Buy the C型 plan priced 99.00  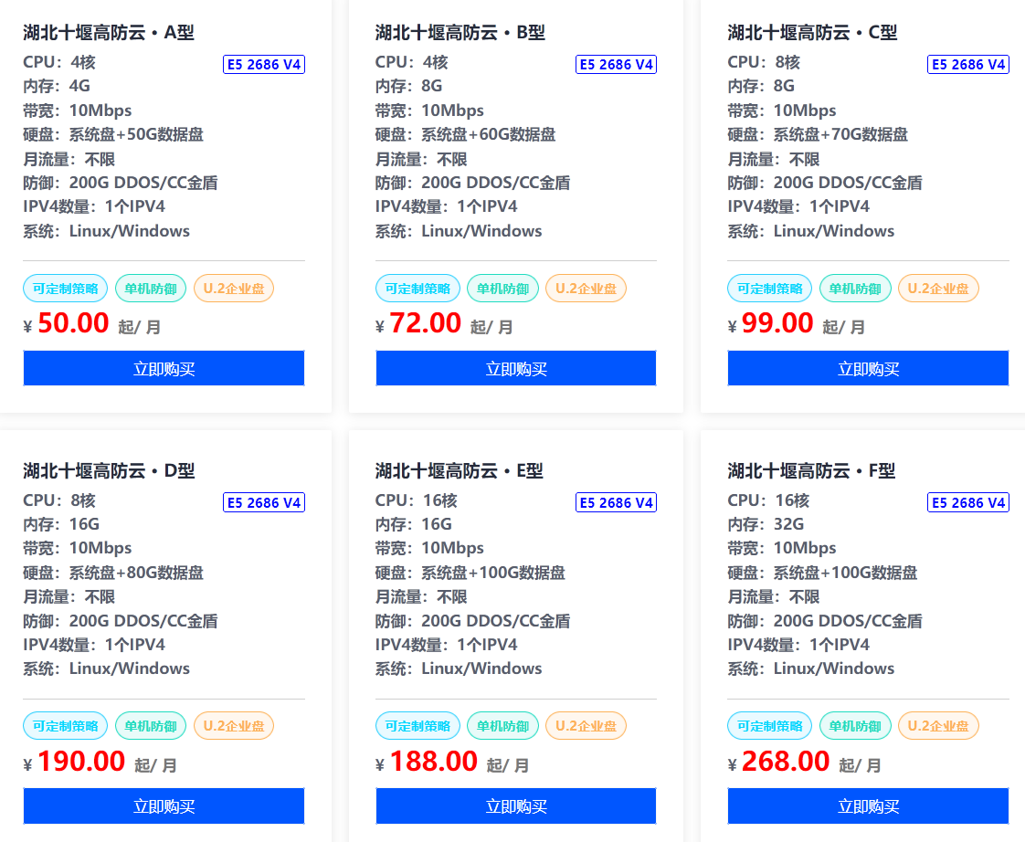click(x=868, y=369)
